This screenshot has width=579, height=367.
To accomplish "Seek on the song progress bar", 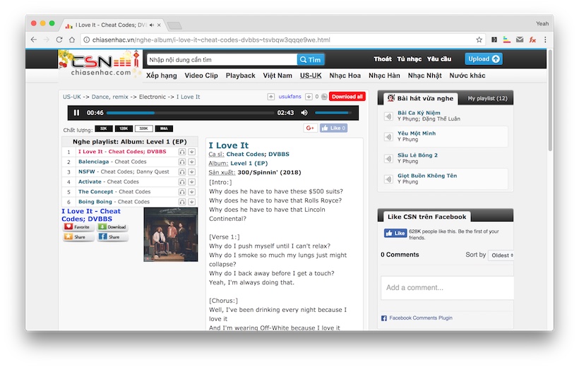I will coord(190,113).
